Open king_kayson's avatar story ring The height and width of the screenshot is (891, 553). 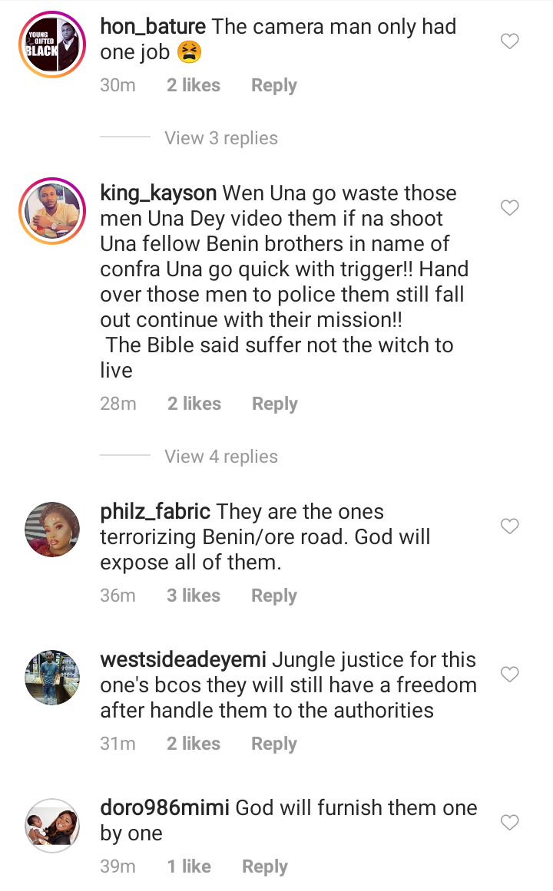pos(52,211)
